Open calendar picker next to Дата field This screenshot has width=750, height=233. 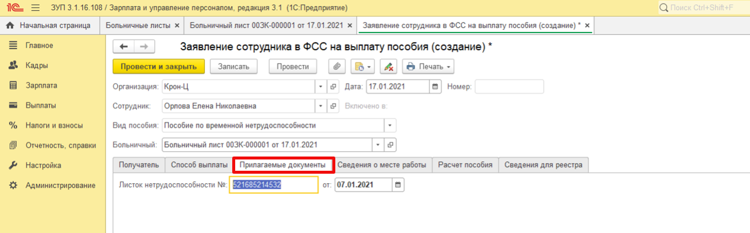pyautogui.click(x=435, y=87)
